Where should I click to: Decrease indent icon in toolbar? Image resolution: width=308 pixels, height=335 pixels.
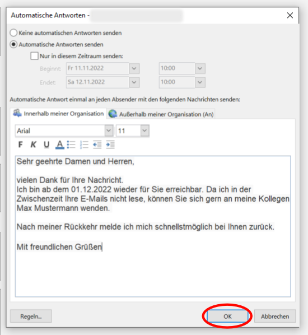click(x=97, y=145)
